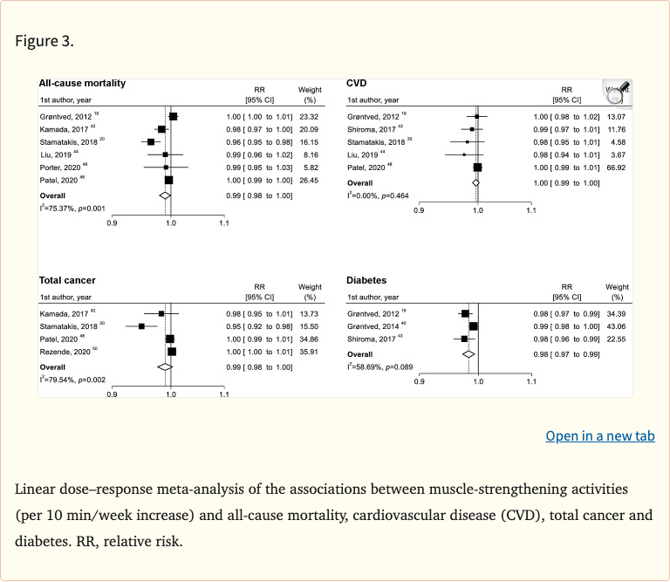Screen dimensions: 670x582
Task: Click the 66.92 weight value in CVD
Action: point(617,167)
